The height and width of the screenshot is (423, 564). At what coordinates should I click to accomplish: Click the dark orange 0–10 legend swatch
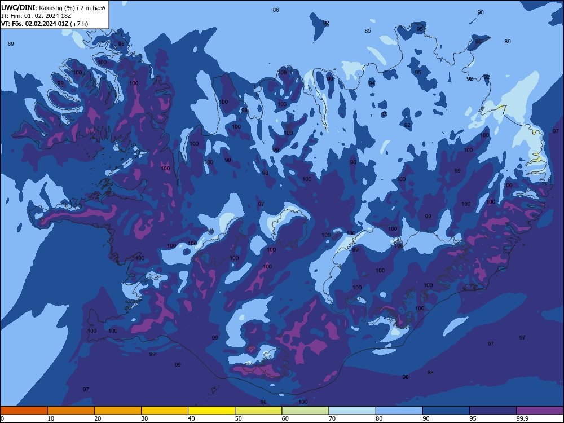[24, 411]
